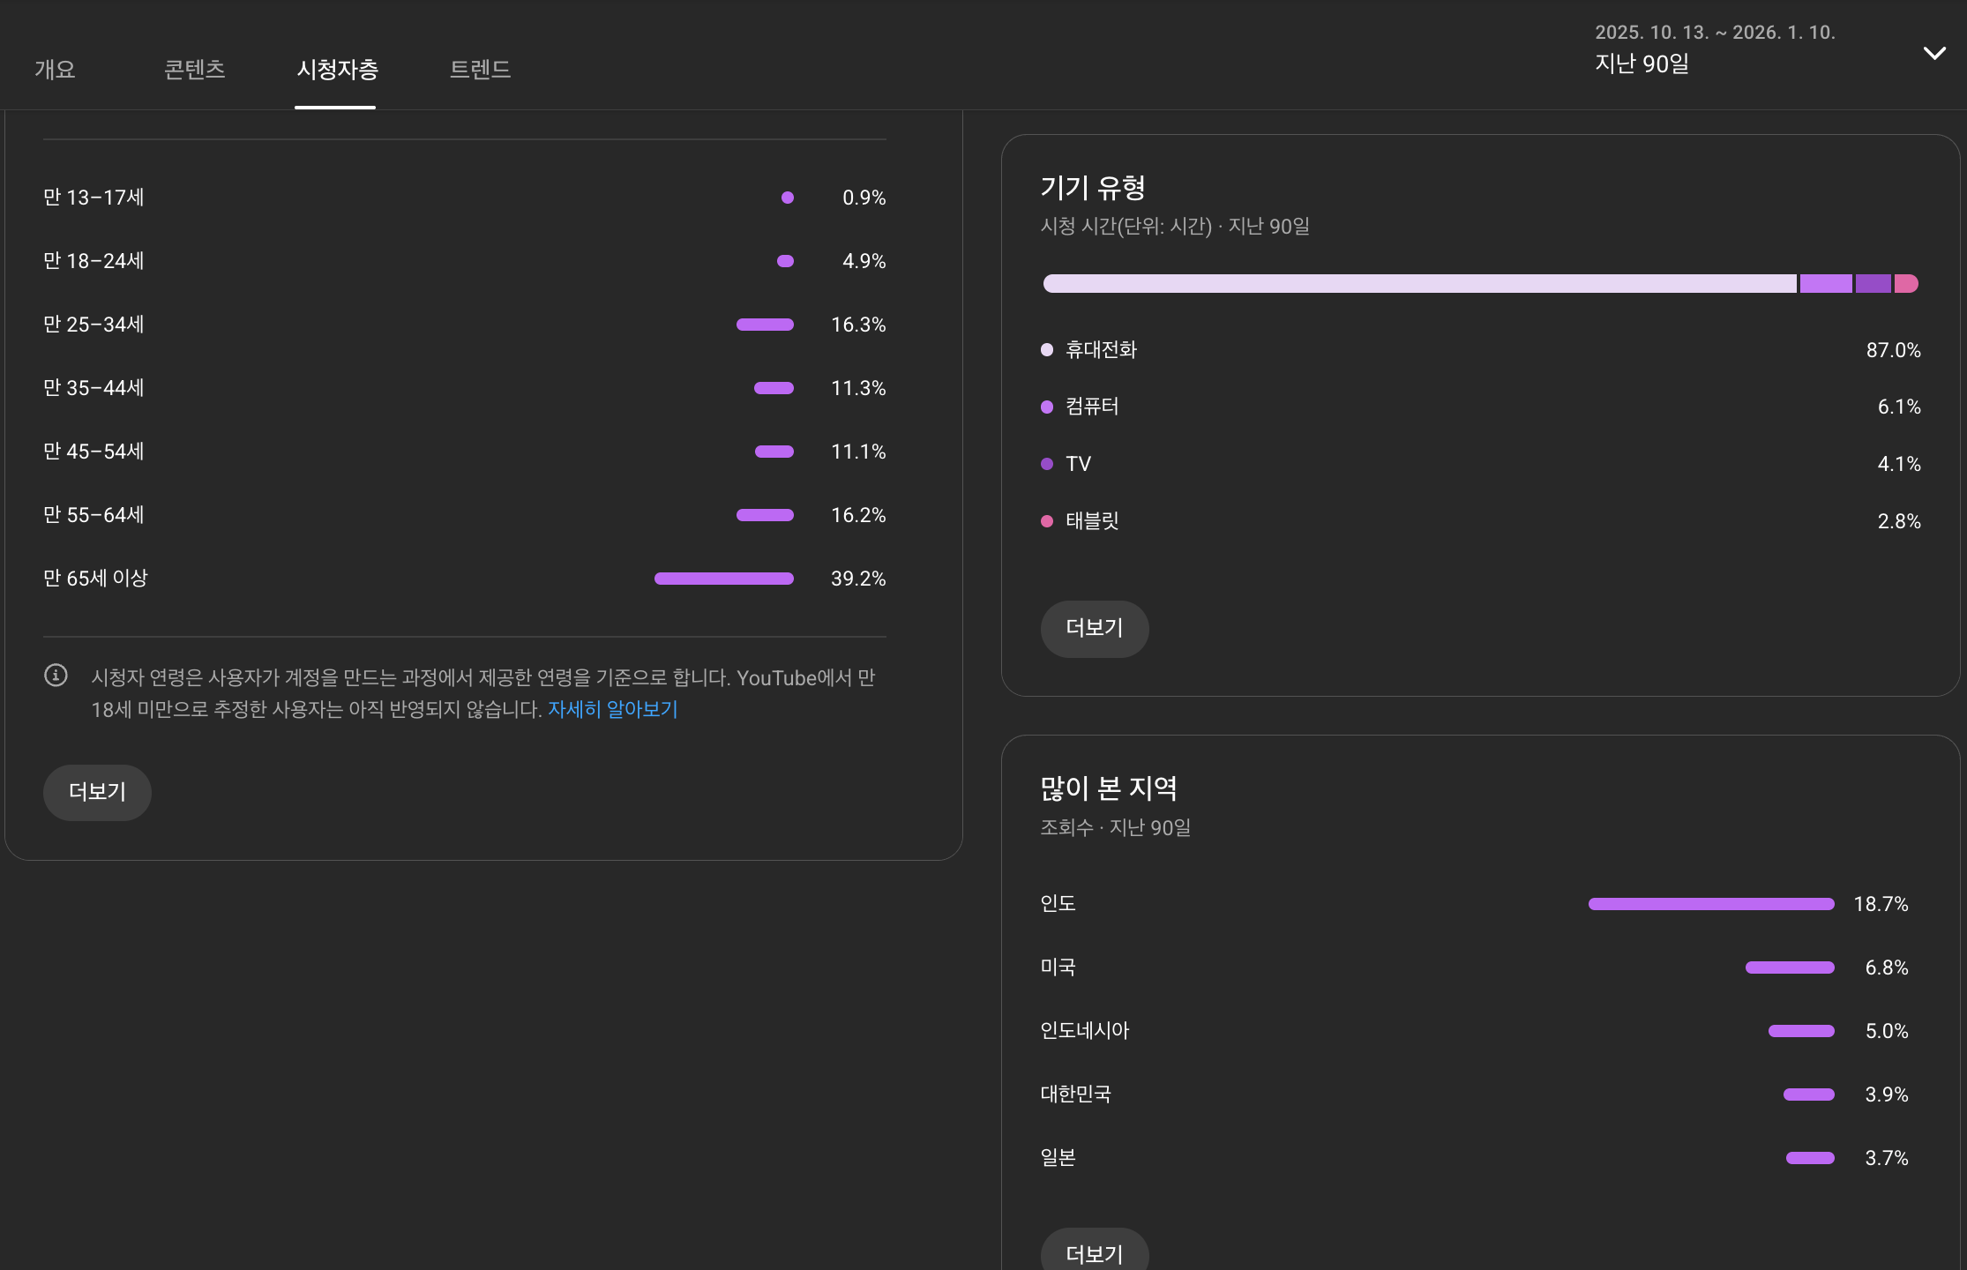Switch to the 개요 tab
The image size is (1967, 1270).
point(55,69)
